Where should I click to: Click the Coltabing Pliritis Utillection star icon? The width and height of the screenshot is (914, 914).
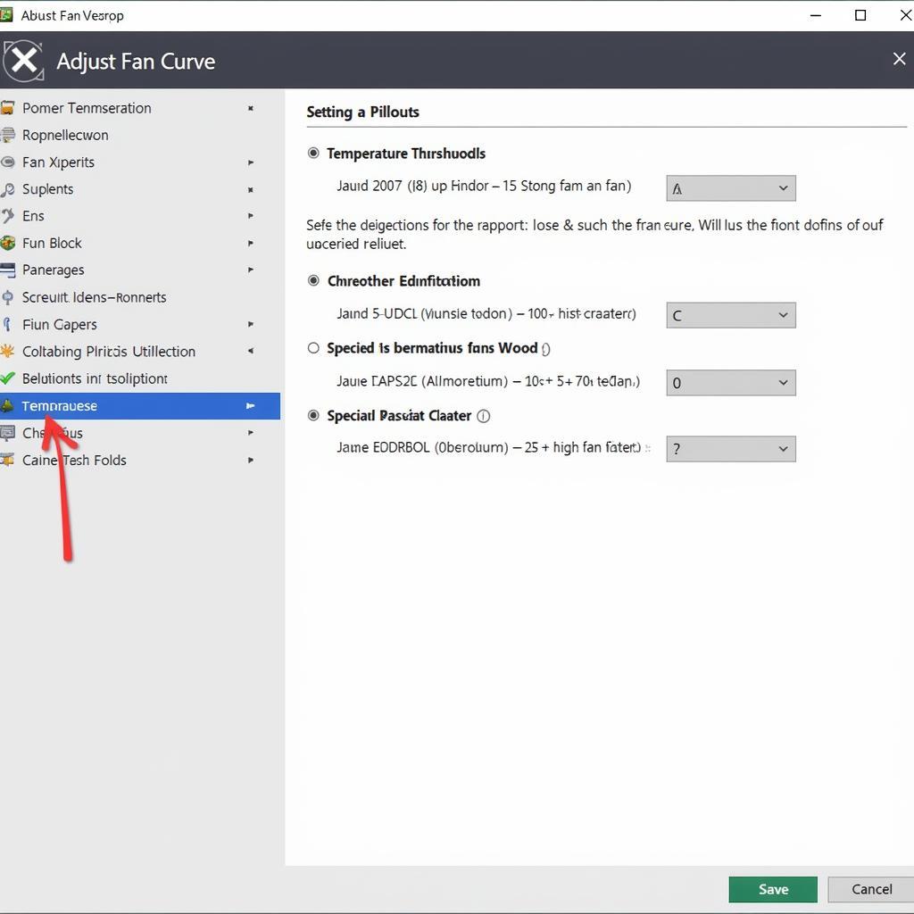point(7,351)
